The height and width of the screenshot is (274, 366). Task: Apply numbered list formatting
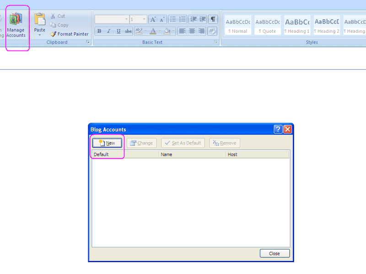pos(182,19)
